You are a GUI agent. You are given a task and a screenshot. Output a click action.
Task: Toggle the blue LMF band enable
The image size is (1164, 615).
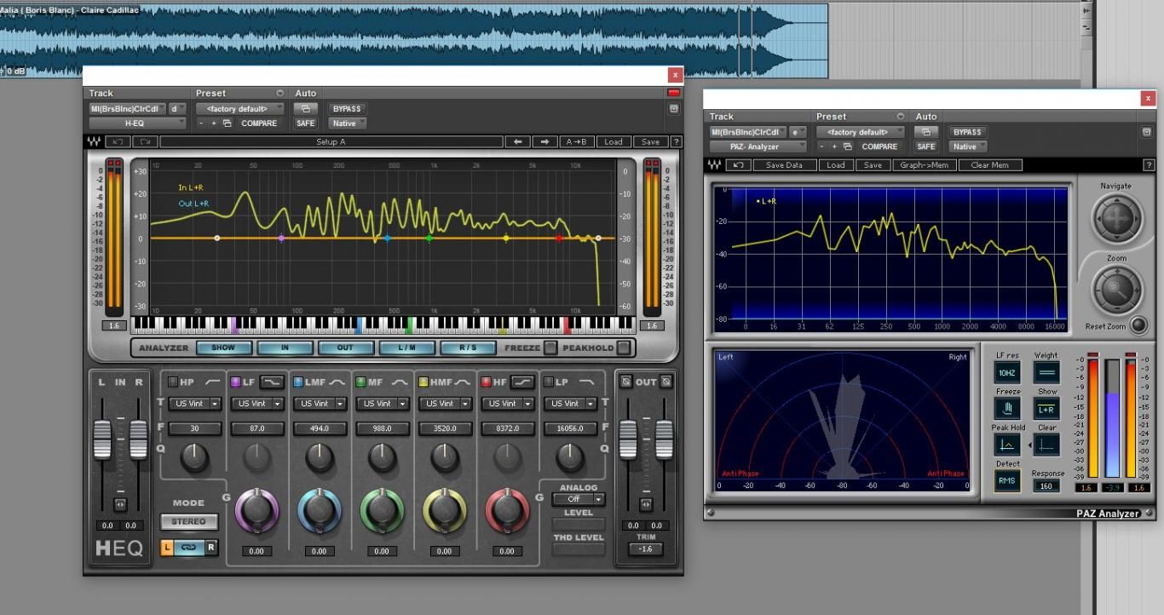(298, 382)
